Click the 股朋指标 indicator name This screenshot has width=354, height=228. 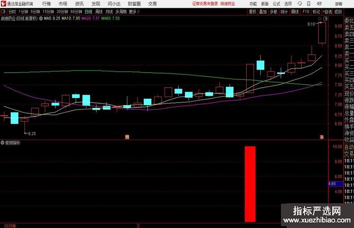(13, 143)
